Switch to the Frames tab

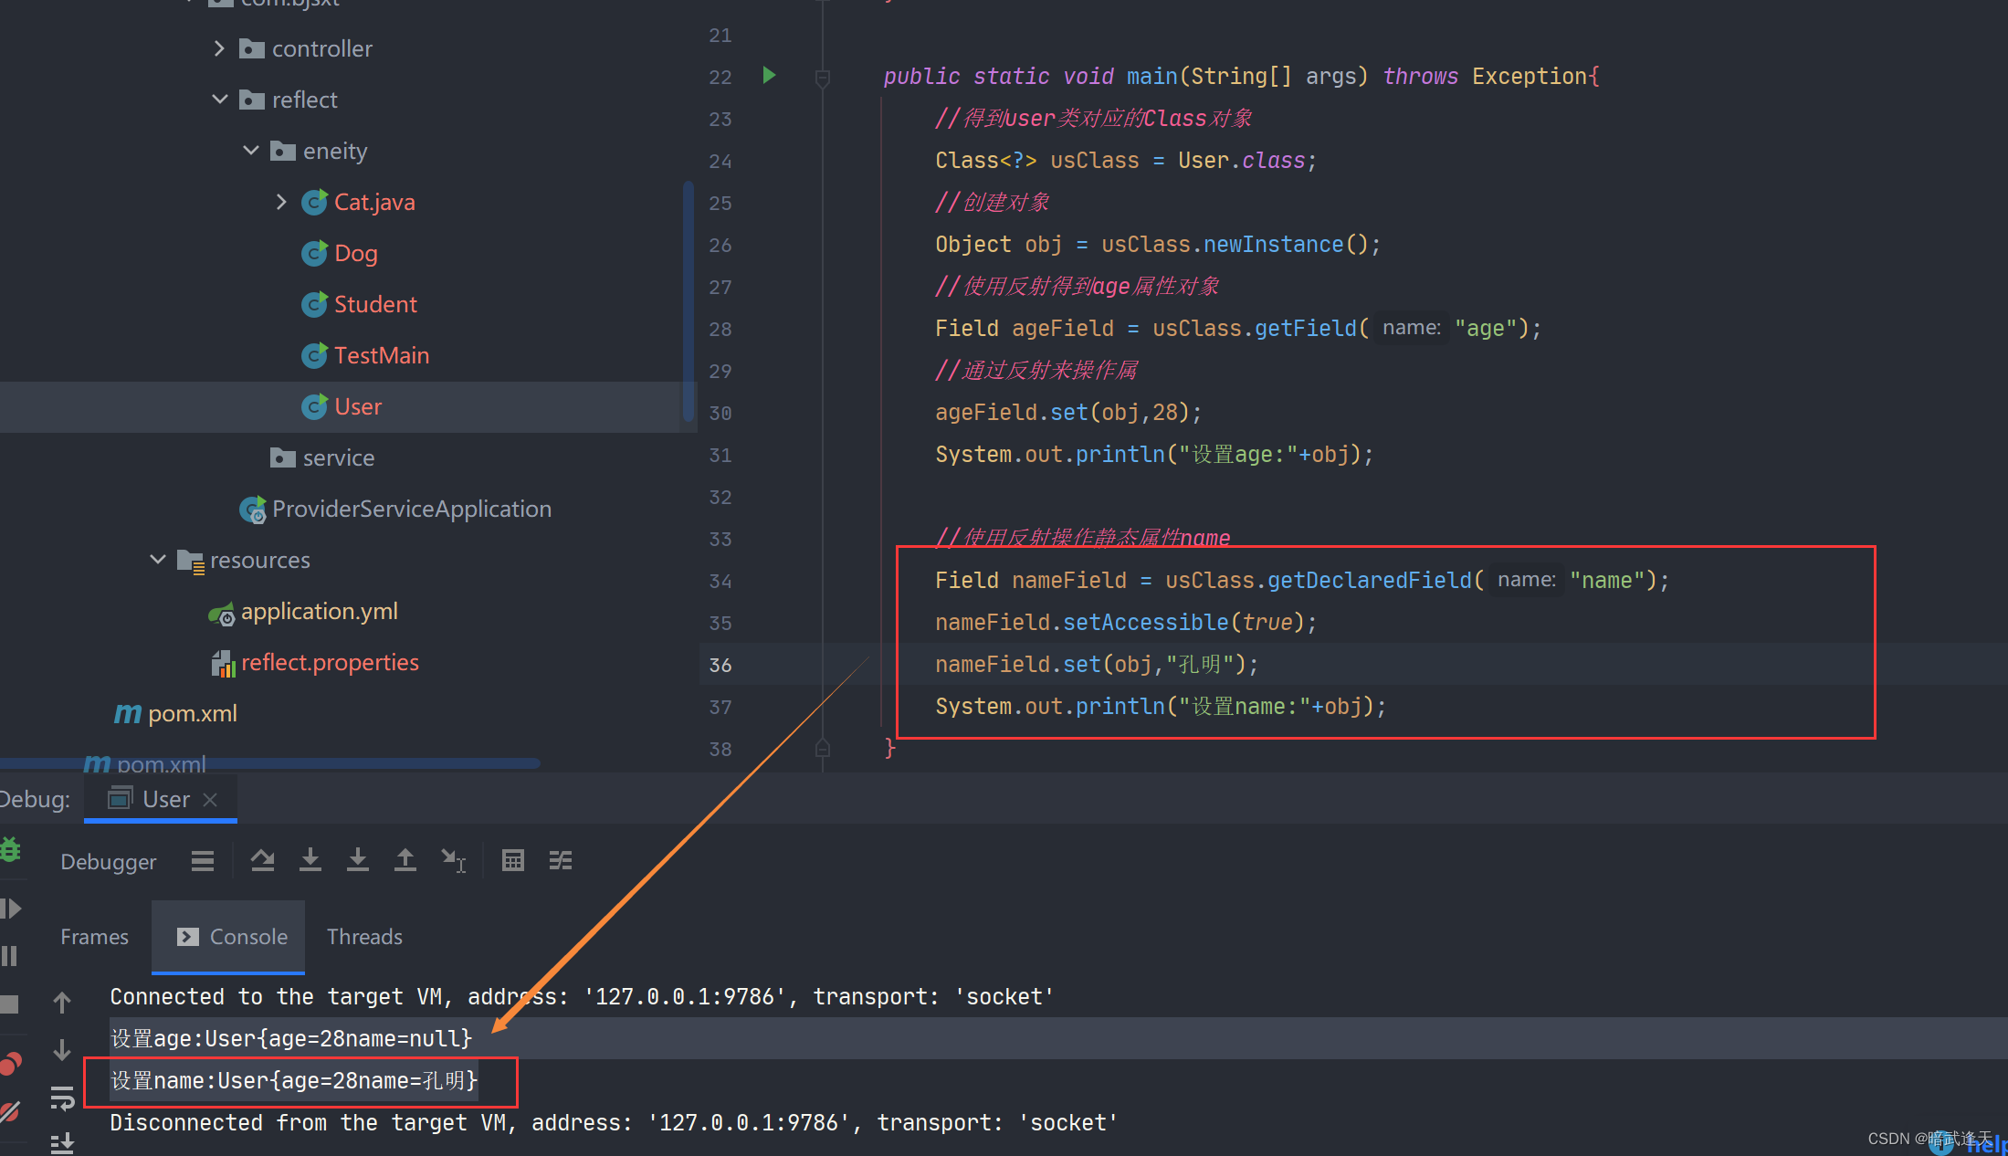tap(94, 937)
